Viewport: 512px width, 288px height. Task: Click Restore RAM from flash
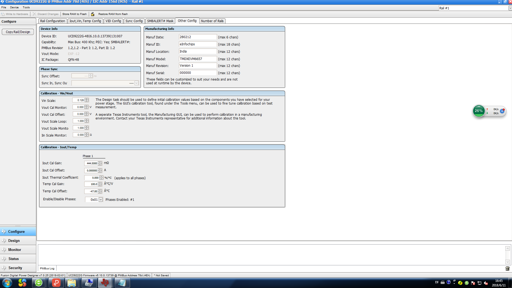tap(113, 14)
